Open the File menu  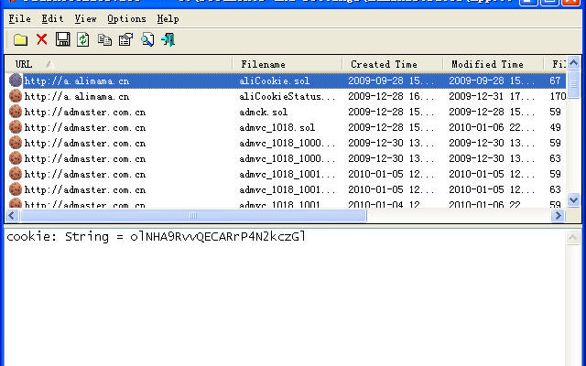[19, 18]
